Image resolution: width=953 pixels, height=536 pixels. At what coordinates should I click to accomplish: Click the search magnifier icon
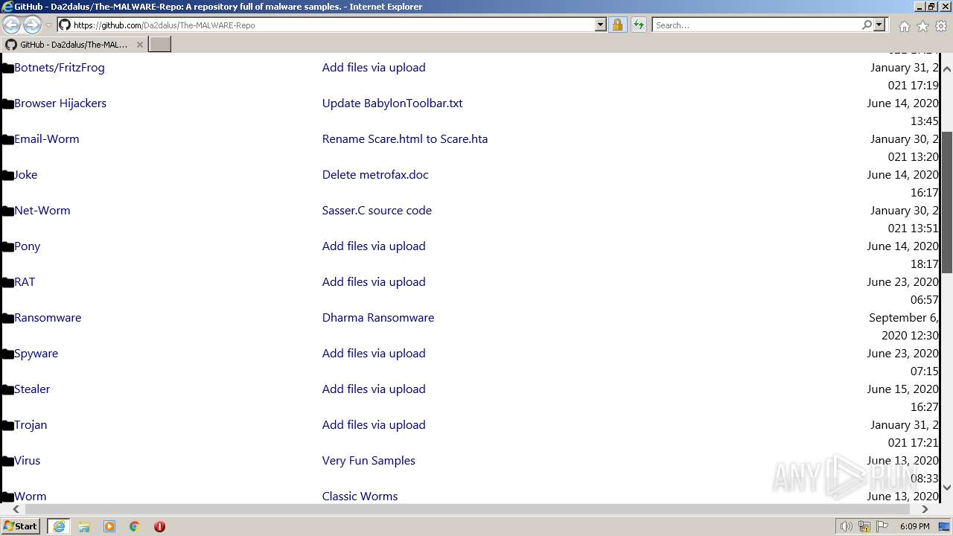(x=867, y=25)
